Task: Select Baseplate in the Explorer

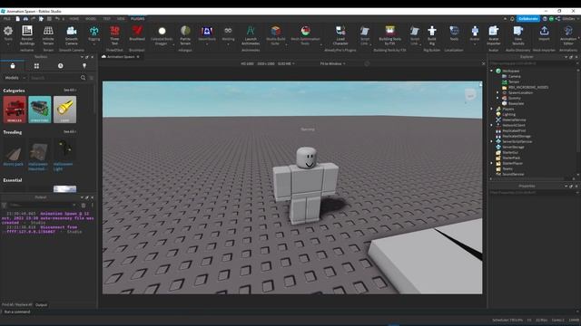Action: pos(516,103)
